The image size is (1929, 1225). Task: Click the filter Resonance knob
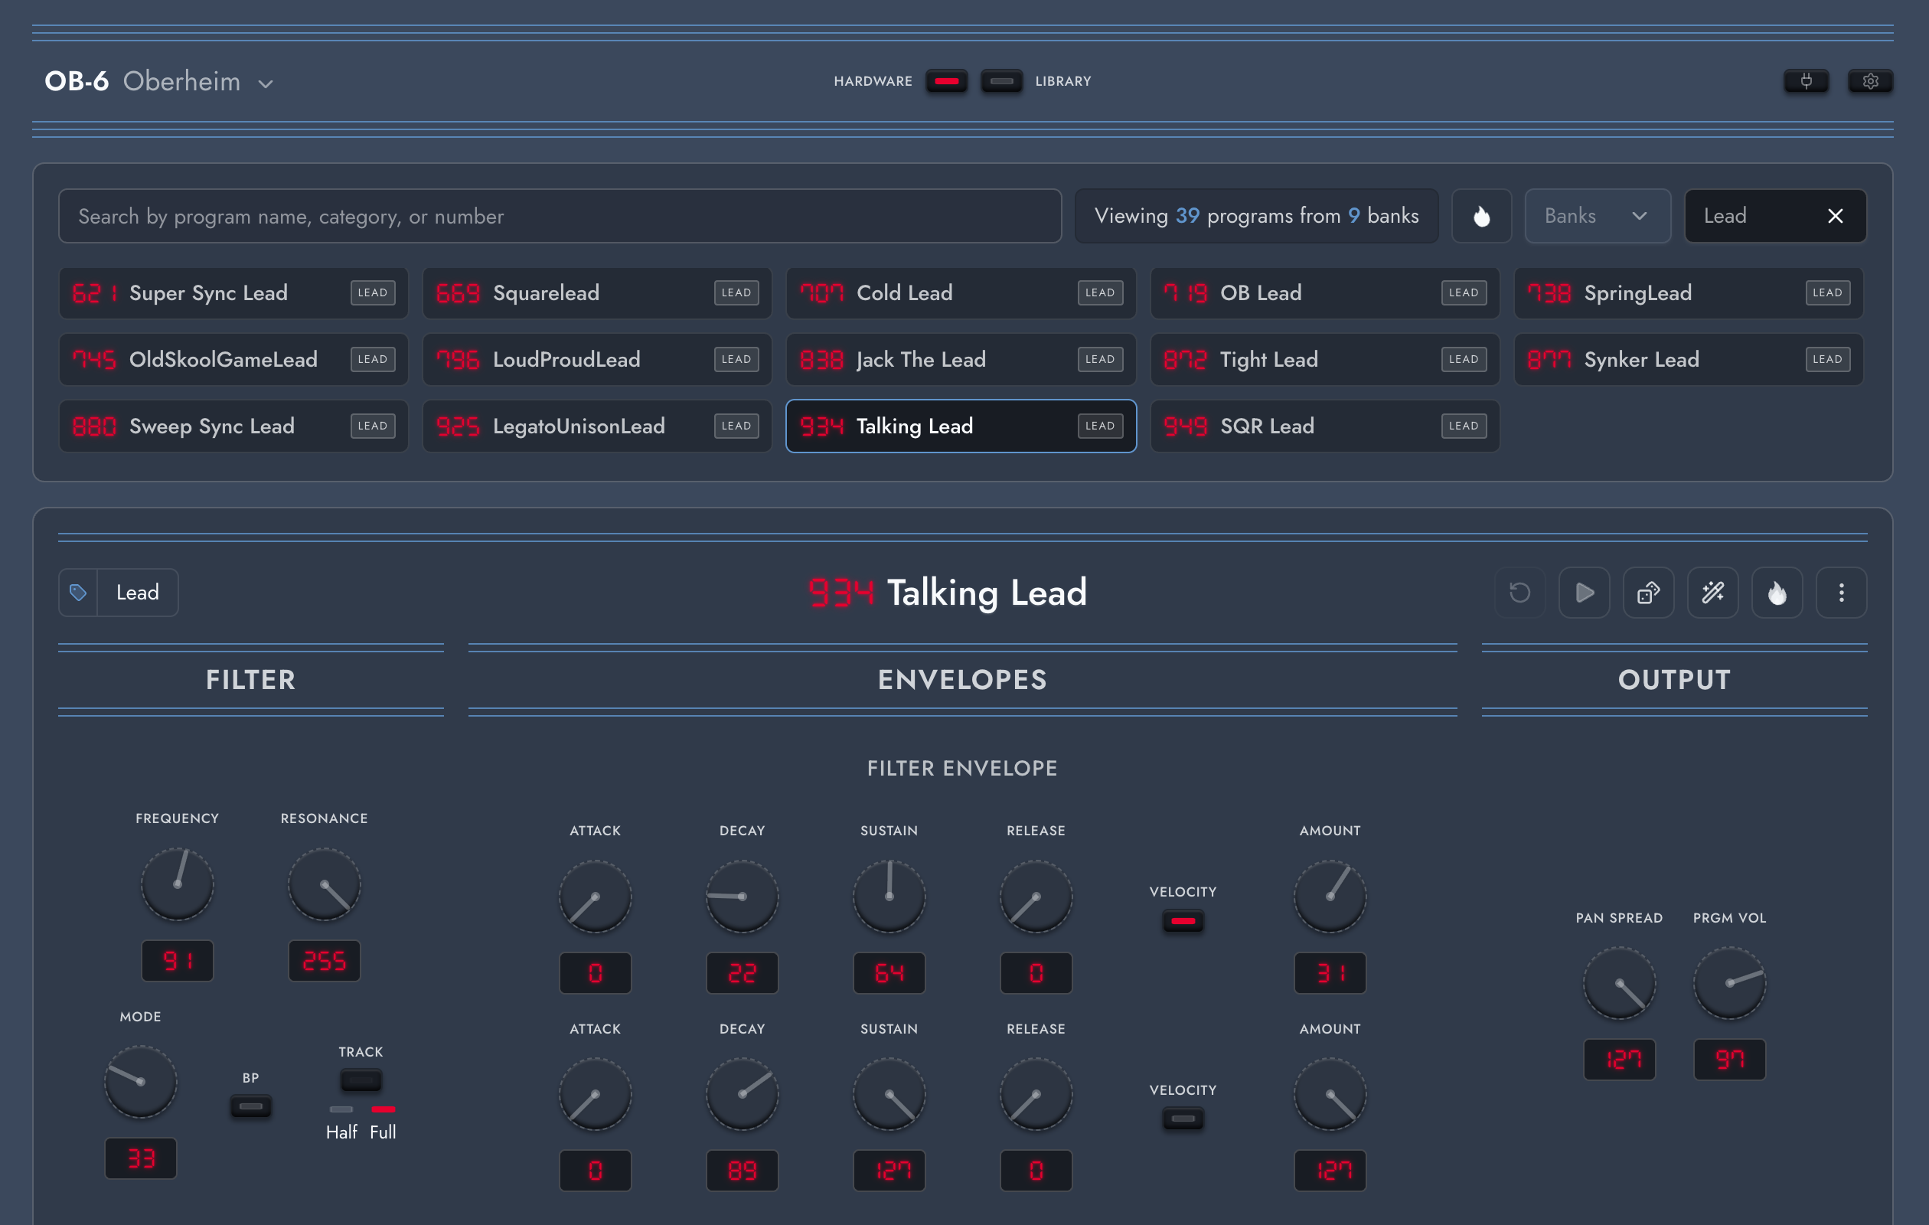click(x=324, y=884)
